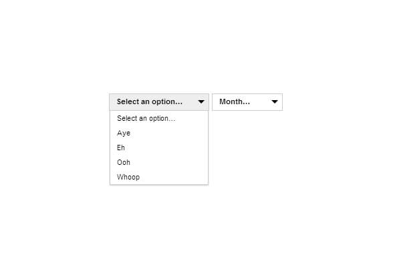Click the Ooh list item
Screen dimensions: 401x267
coord(124,162)
